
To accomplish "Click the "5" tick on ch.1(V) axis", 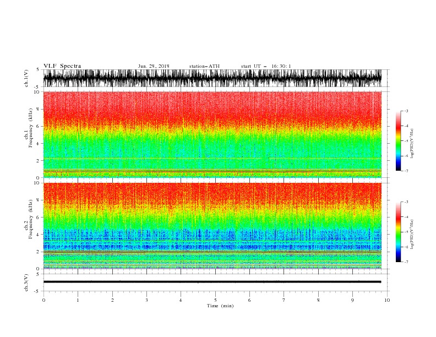I will [x=38, y=69].
